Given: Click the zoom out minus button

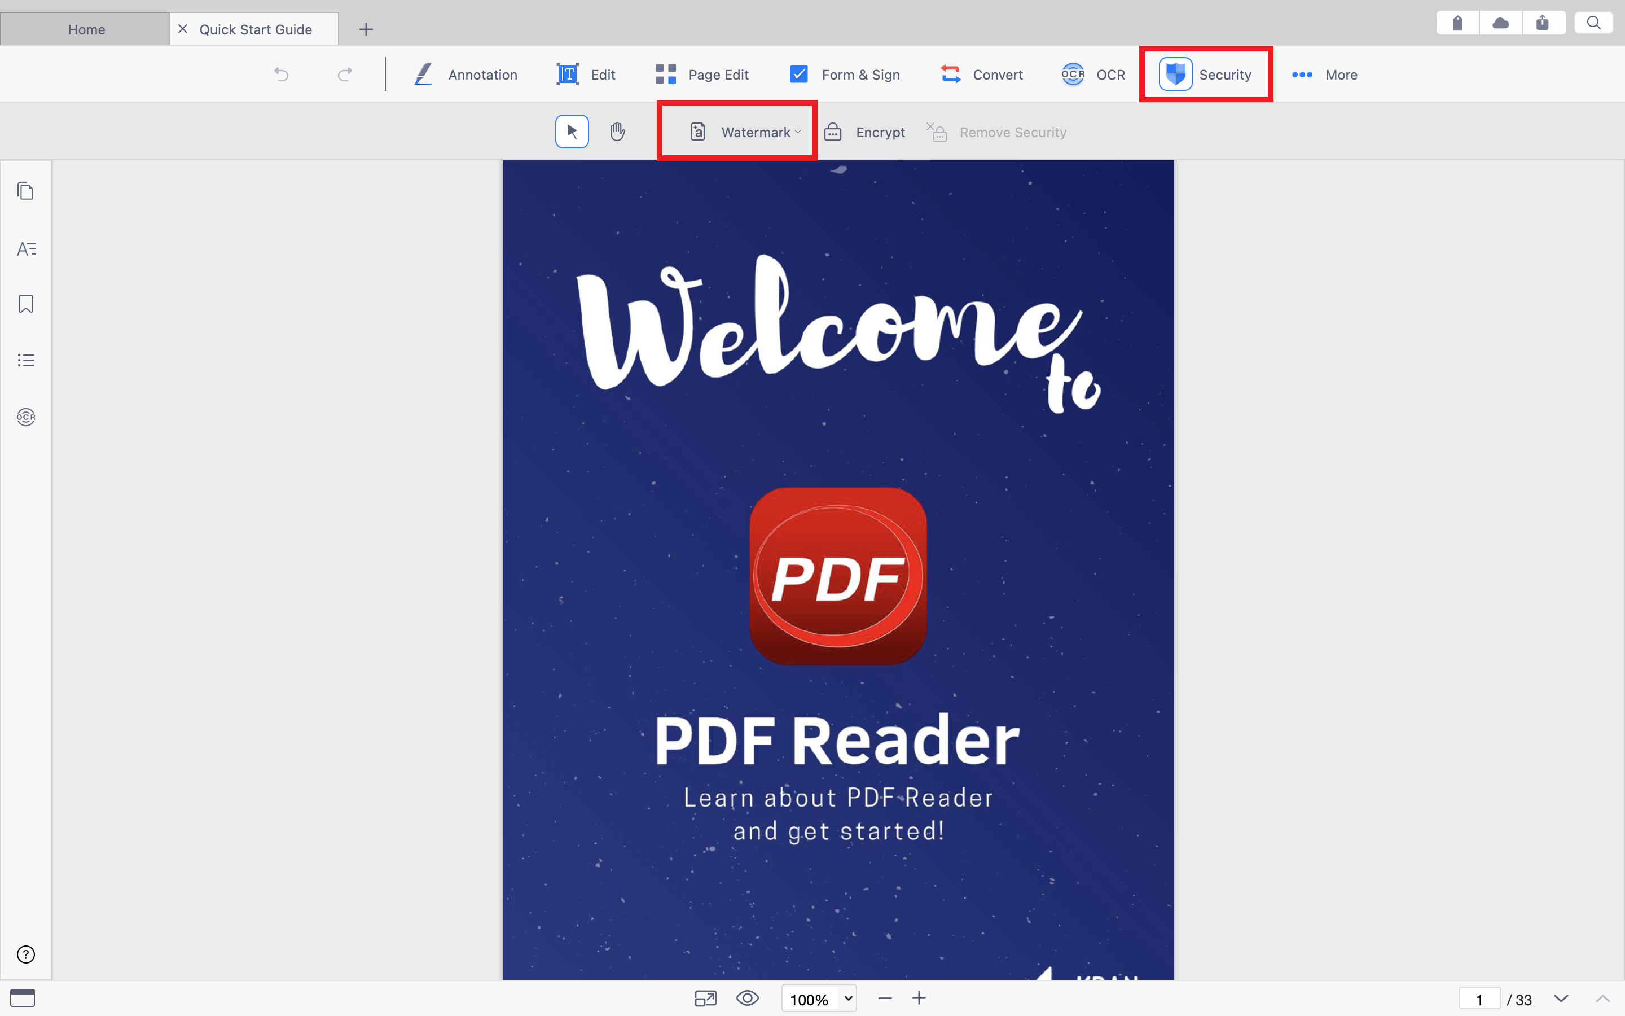Looking at the screenshot, I should tap(885, 999).
